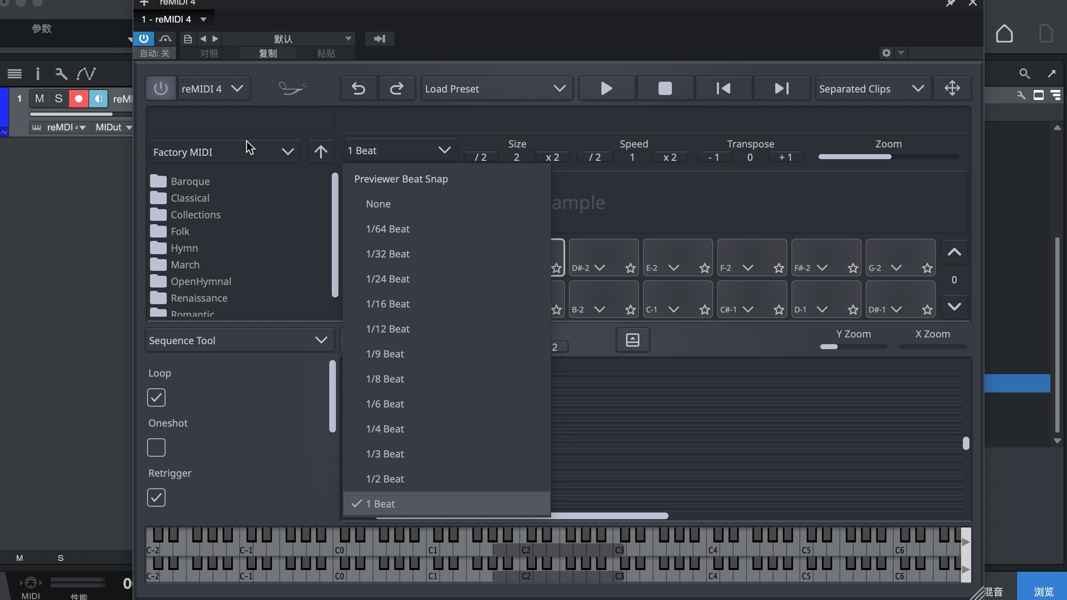Shift pad octave down with chevron
The height and width of the screenshot is (600, 1067).
[x=954, y=307]
